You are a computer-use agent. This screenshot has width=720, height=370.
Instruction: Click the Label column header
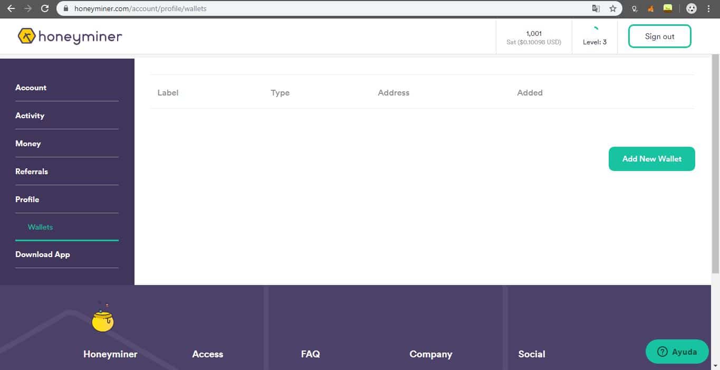(x=168, y=93)
